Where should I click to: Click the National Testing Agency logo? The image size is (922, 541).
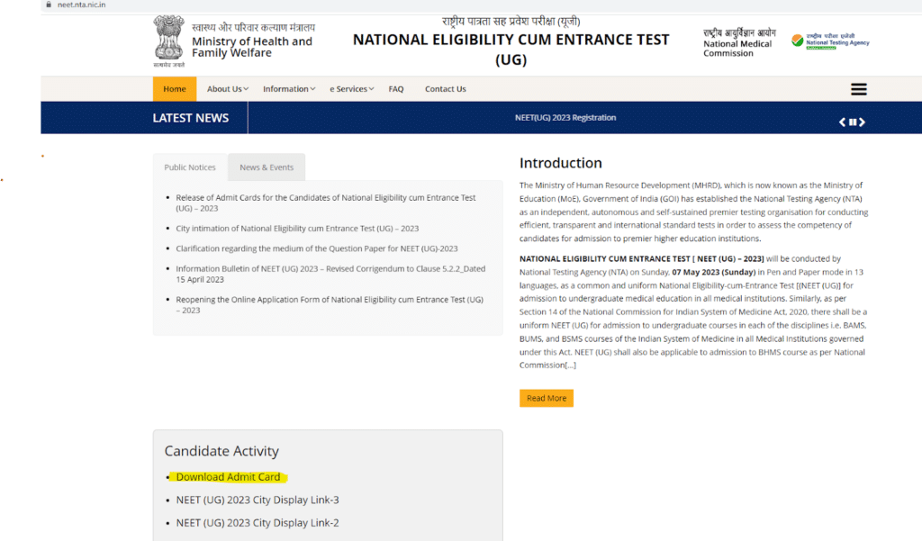pos(830,41)
